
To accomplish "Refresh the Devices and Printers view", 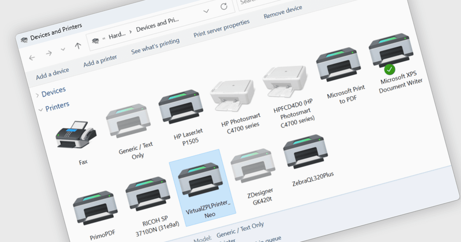I will coord(224,6).
